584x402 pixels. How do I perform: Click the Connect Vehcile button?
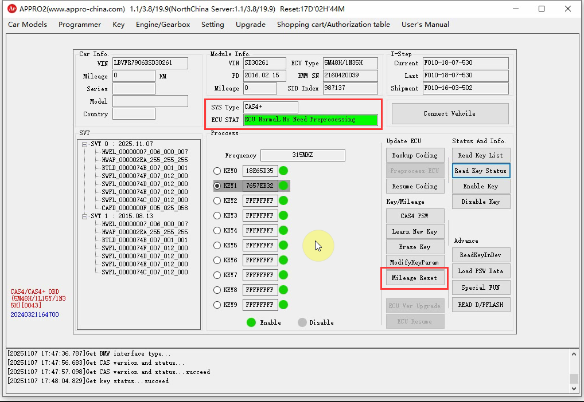coord(449,113)
